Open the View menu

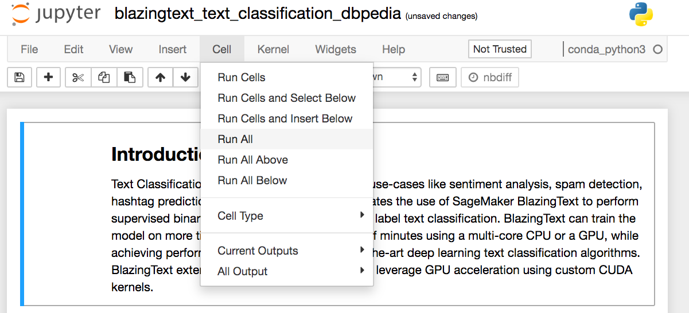pyautogui.click(x=120, y=49)
